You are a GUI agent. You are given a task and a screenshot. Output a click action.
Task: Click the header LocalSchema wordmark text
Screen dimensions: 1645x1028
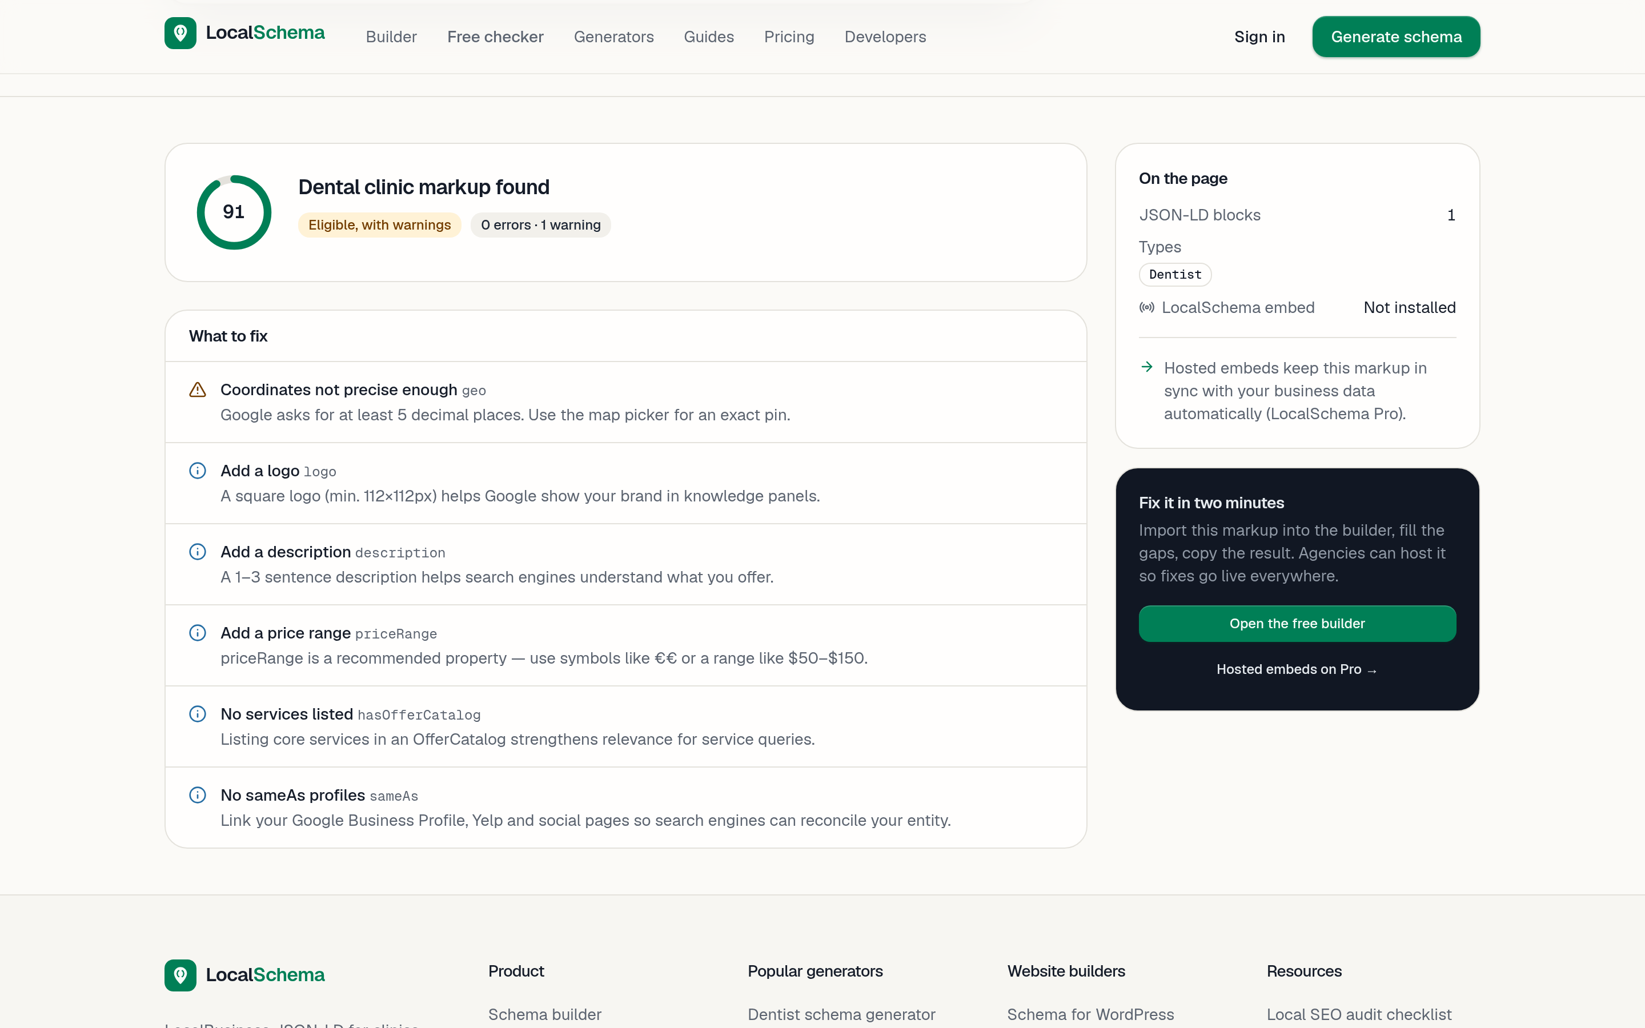point(265,33)
